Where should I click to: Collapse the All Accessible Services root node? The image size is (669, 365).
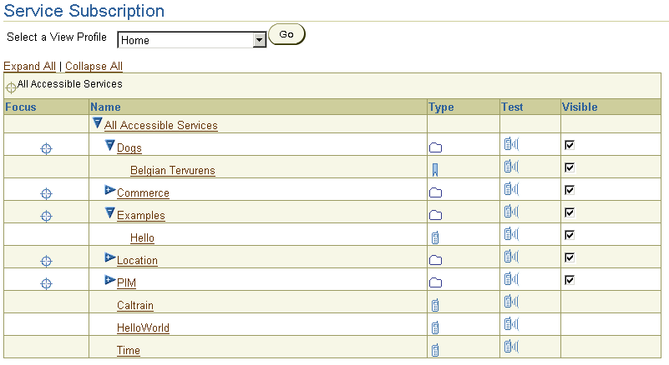97,123
